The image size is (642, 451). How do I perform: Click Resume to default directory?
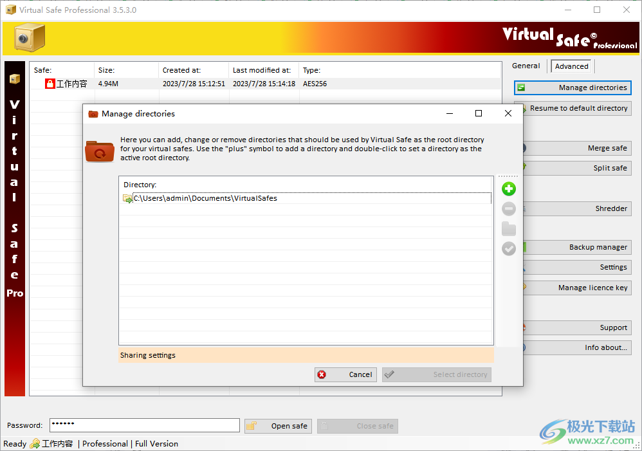coord(577,108)
